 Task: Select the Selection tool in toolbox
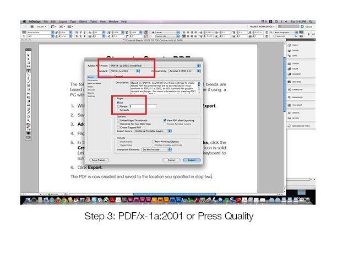point(29,55)
